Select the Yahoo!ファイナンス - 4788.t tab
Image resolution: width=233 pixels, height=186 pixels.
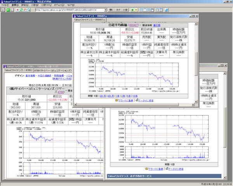(x=18, y=70)
